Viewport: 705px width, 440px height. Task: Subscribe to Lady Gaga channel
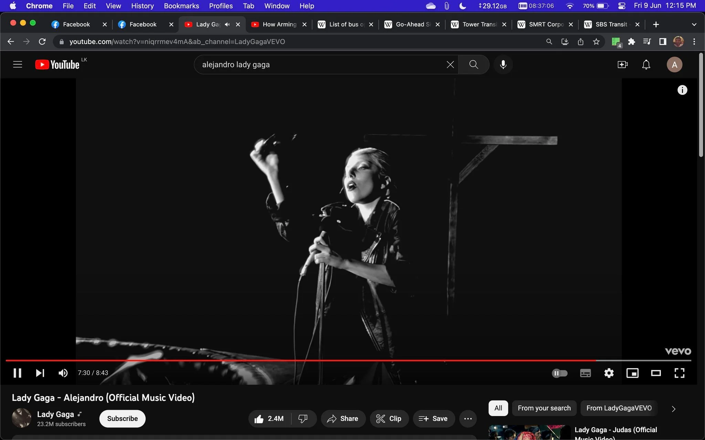[122, 418]
